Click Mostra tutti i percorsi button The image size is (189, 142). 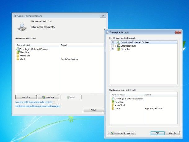point(122,133)
